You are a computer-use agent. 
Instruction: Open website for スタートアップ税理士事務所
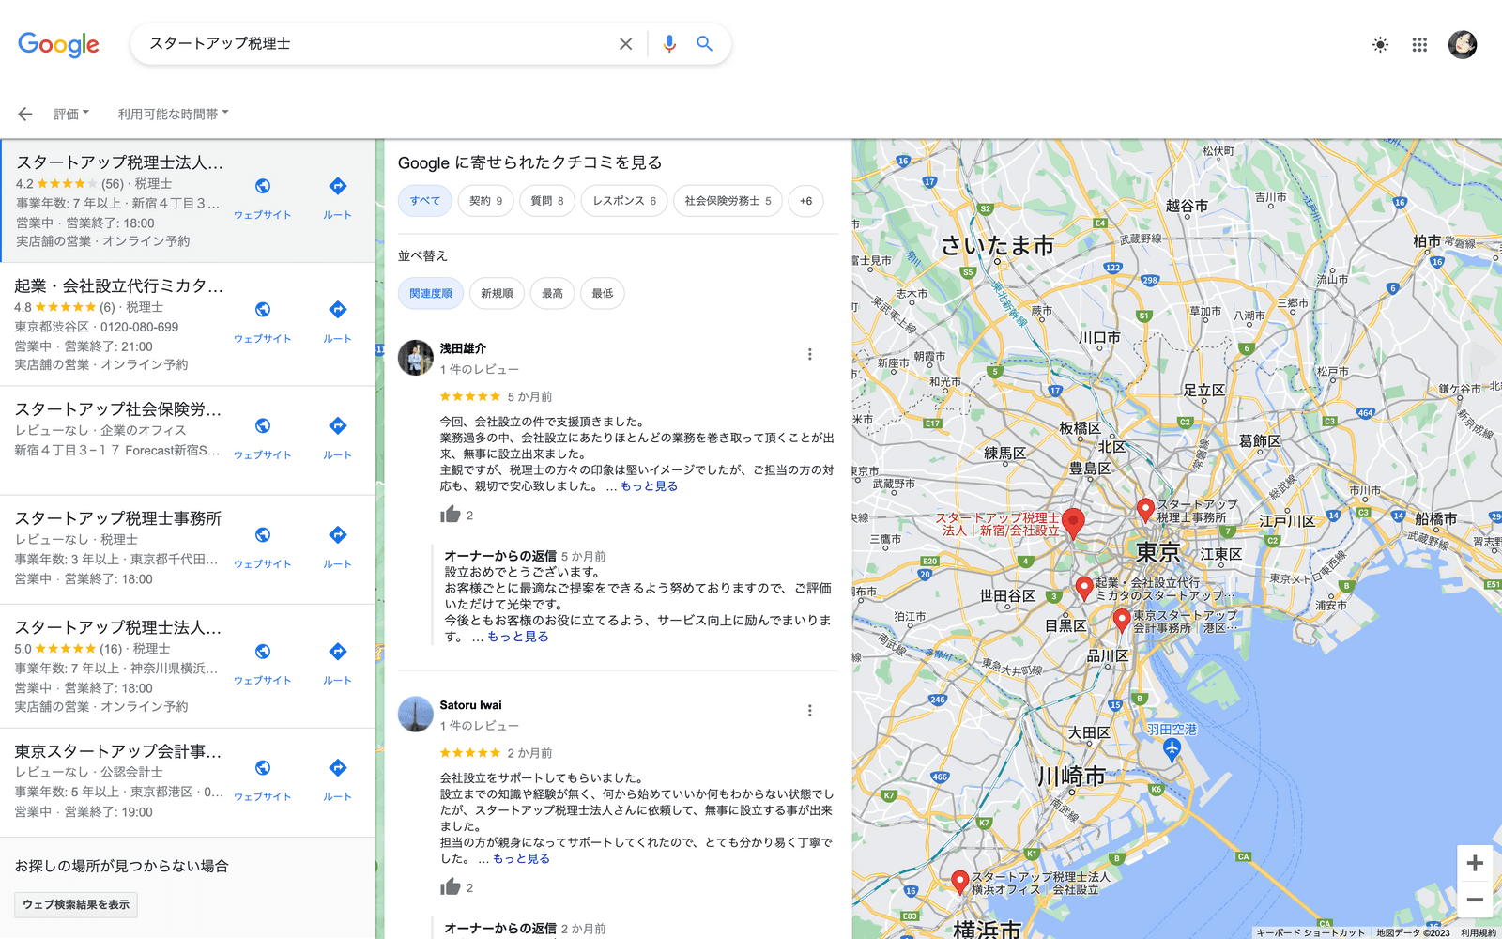[263, 545]
